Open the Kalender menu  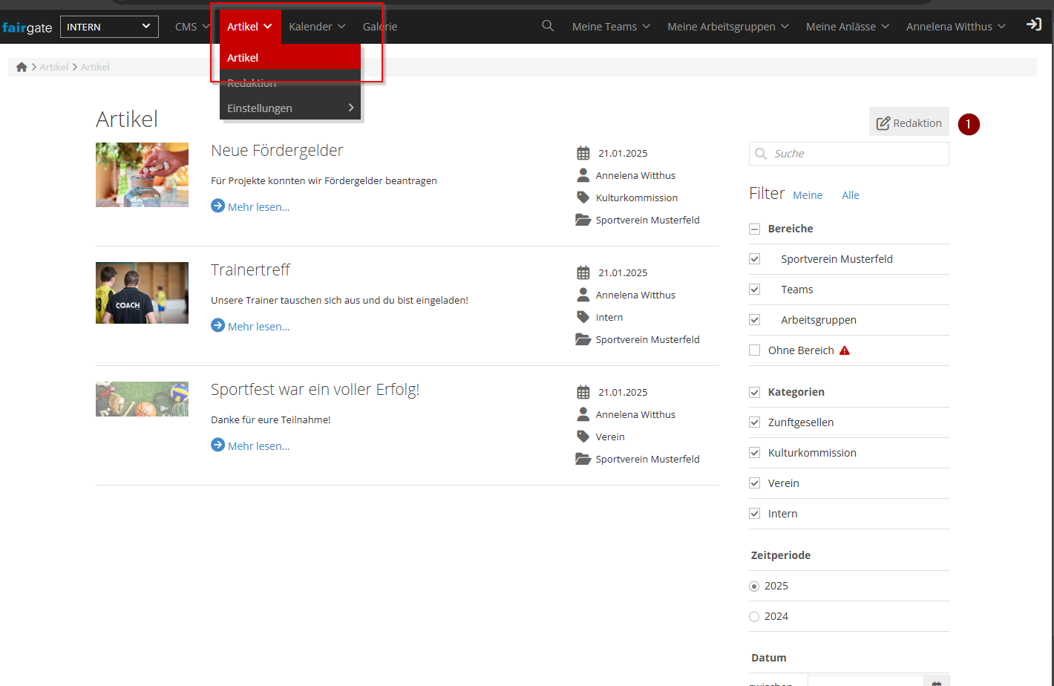(317, 27)
